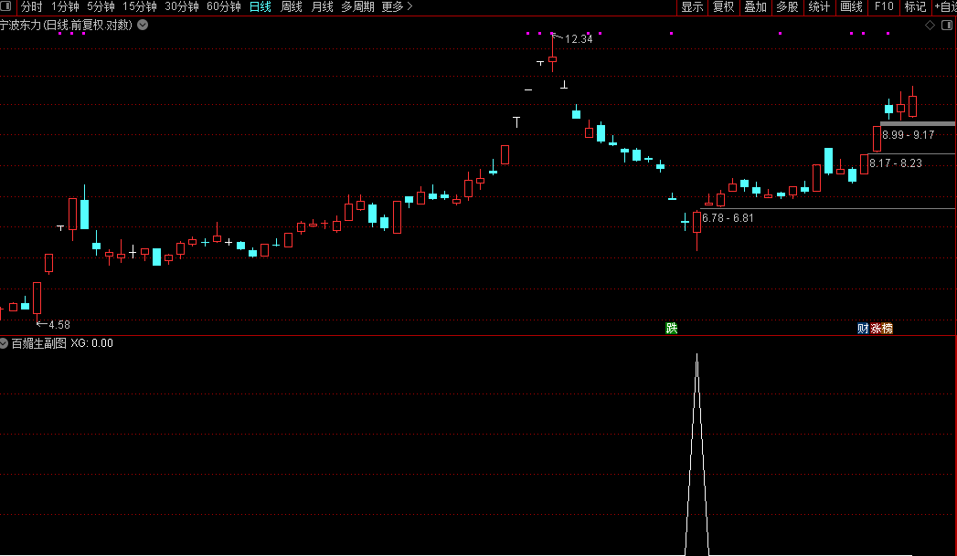Switch to 分时 view

click(x=32, y=6)
